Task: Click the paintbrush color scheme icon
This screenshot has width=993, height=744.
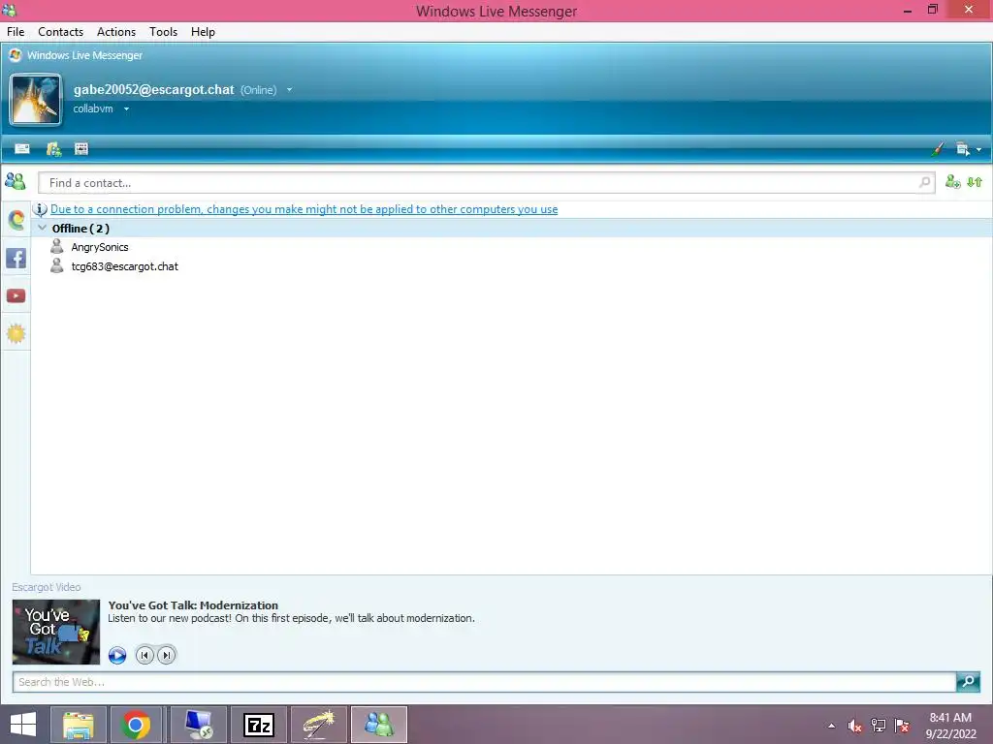Action: click(938, 148)
